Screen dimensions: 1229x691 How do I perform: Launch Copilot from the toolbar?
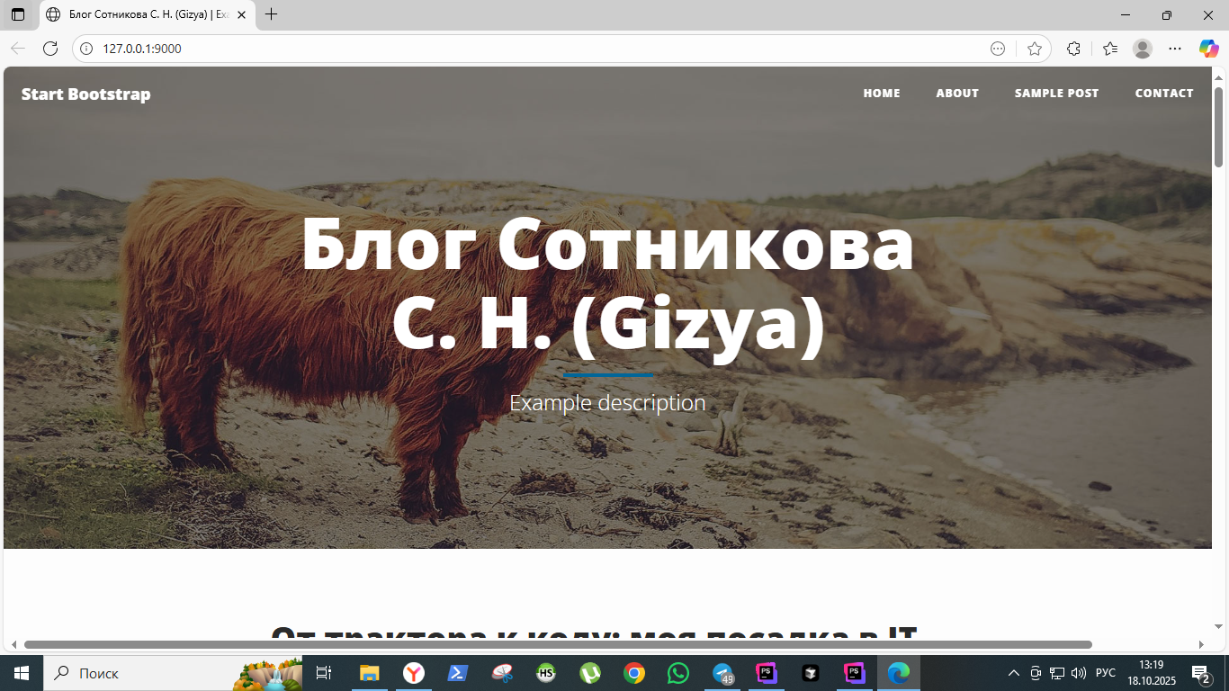coord(1208,49)
